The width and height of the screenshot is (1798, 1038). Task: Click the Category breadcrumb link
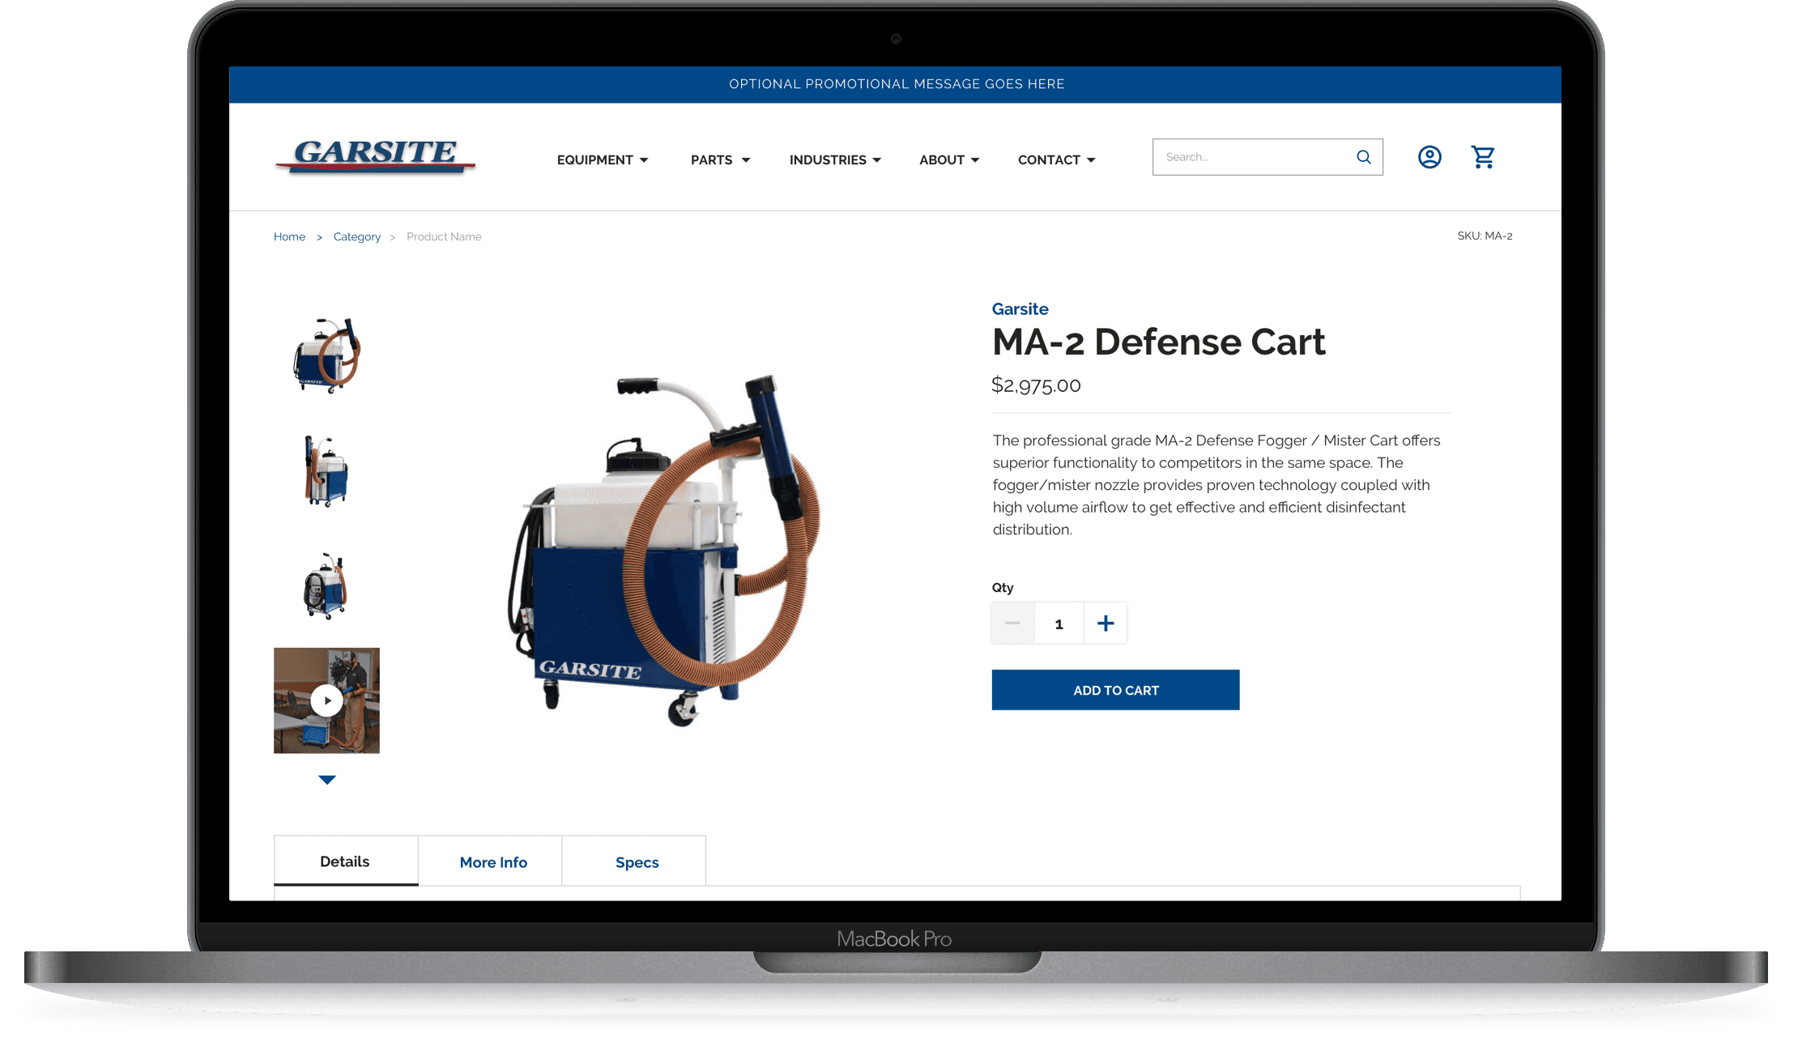pyautogui.click(x=356, y=237)
